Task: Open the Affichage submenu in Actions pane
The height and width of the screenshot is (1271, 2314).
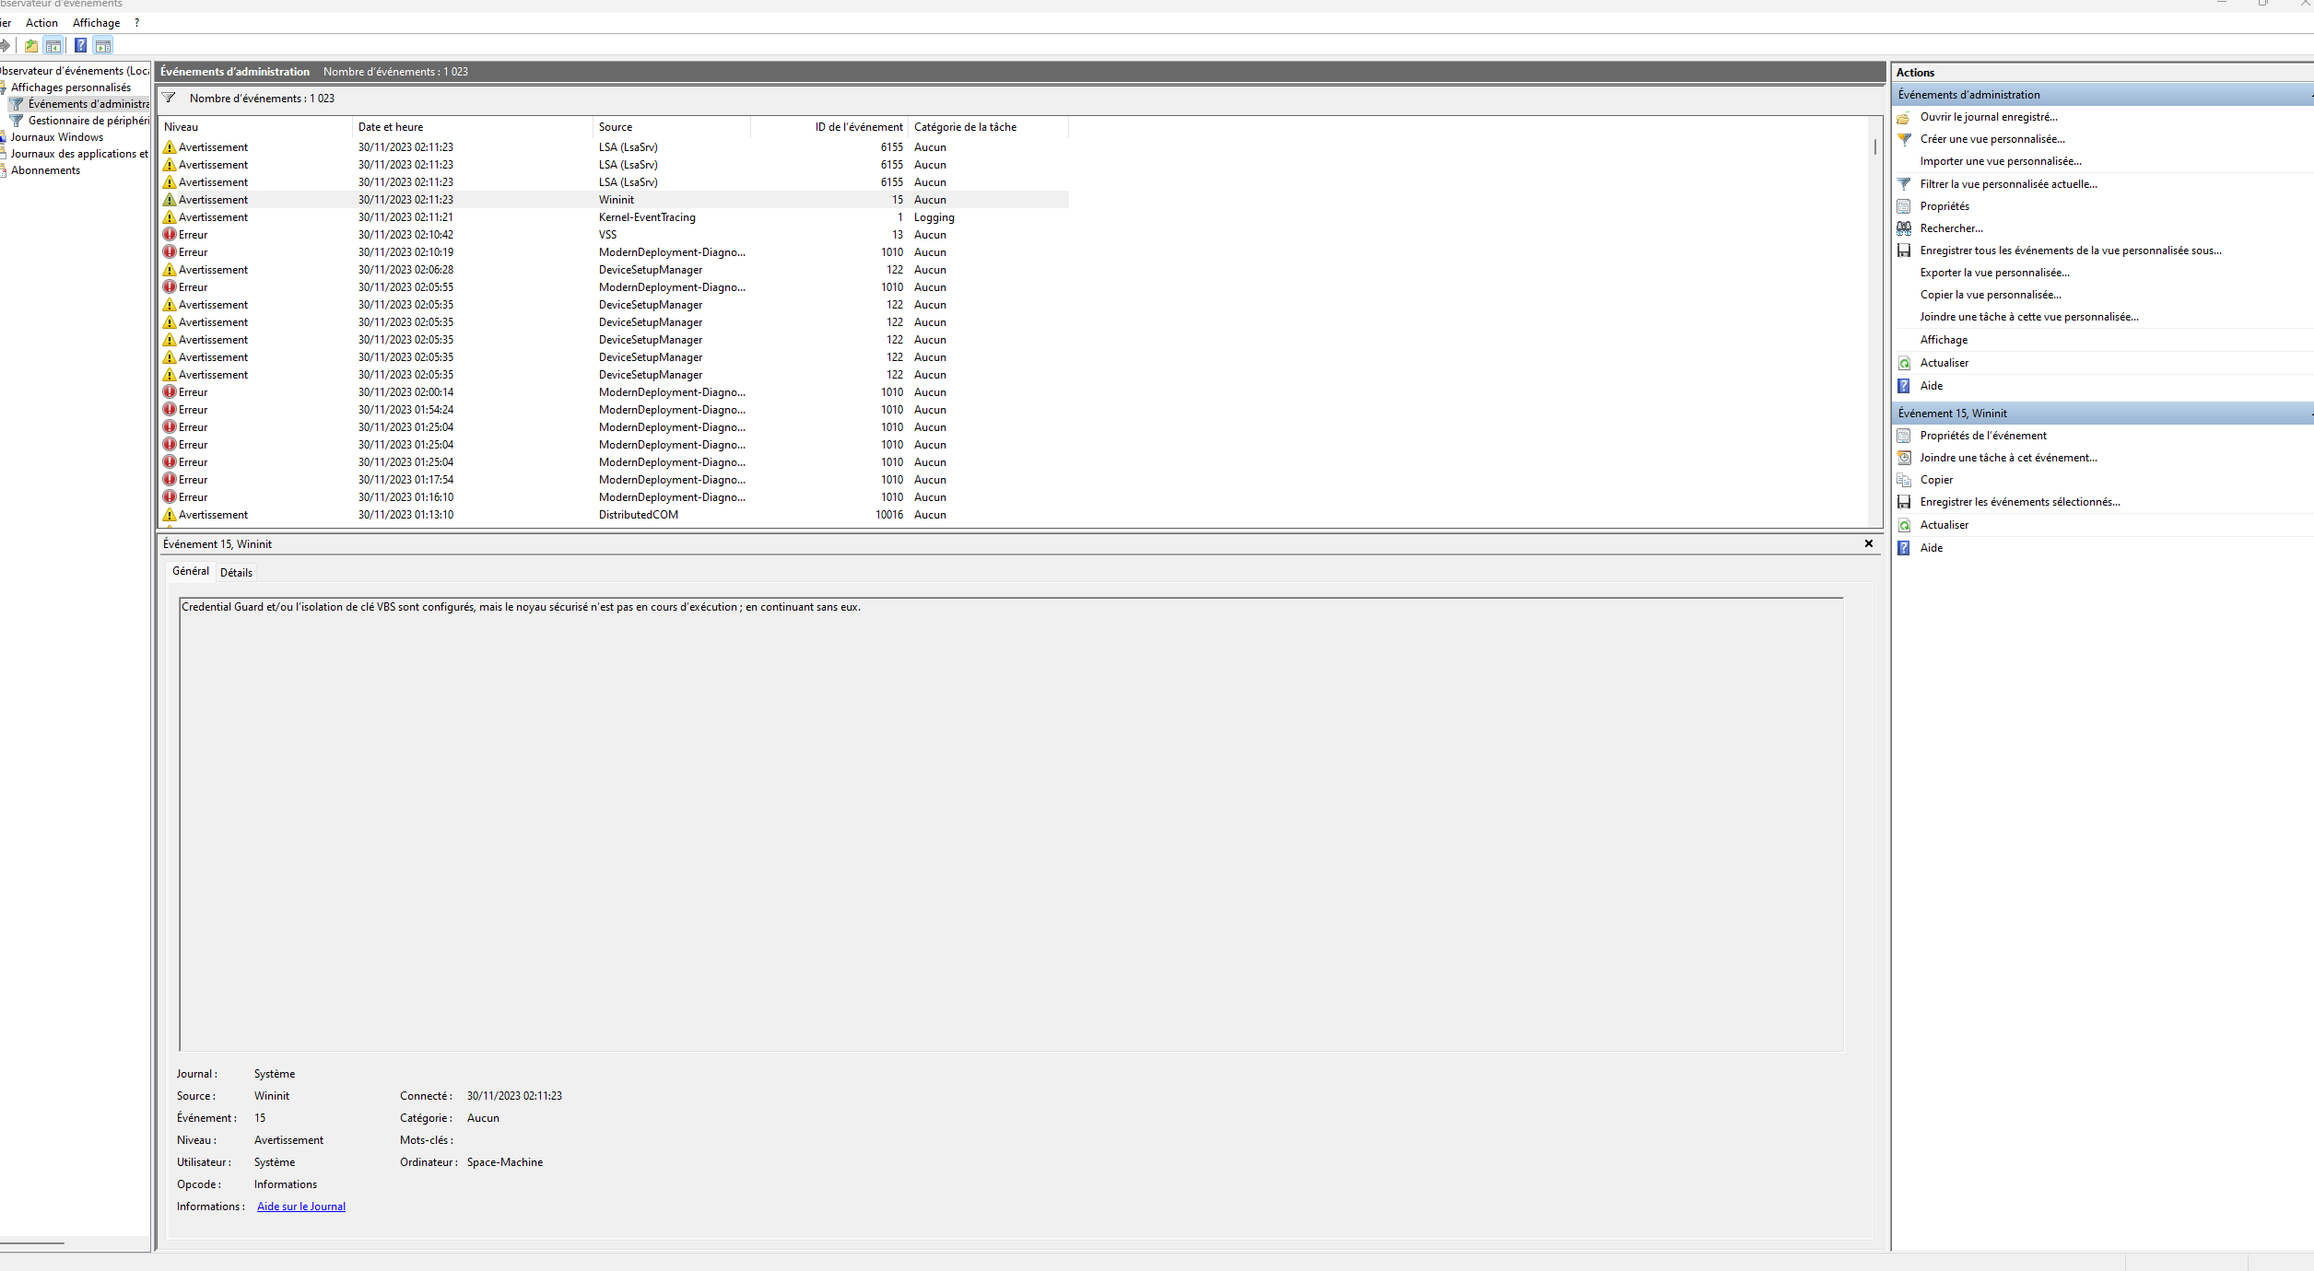Action: click(x=1944, y=340)
